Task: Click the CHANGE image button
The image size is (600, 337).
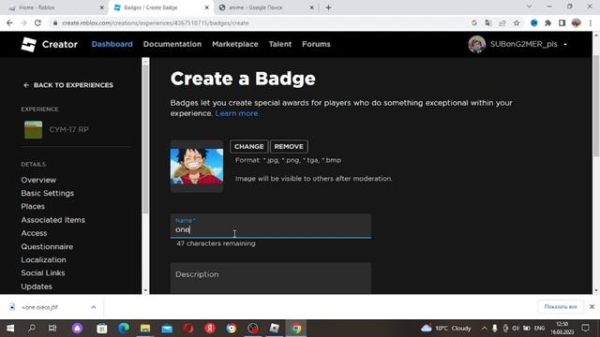Action: [x=248, y=146]
